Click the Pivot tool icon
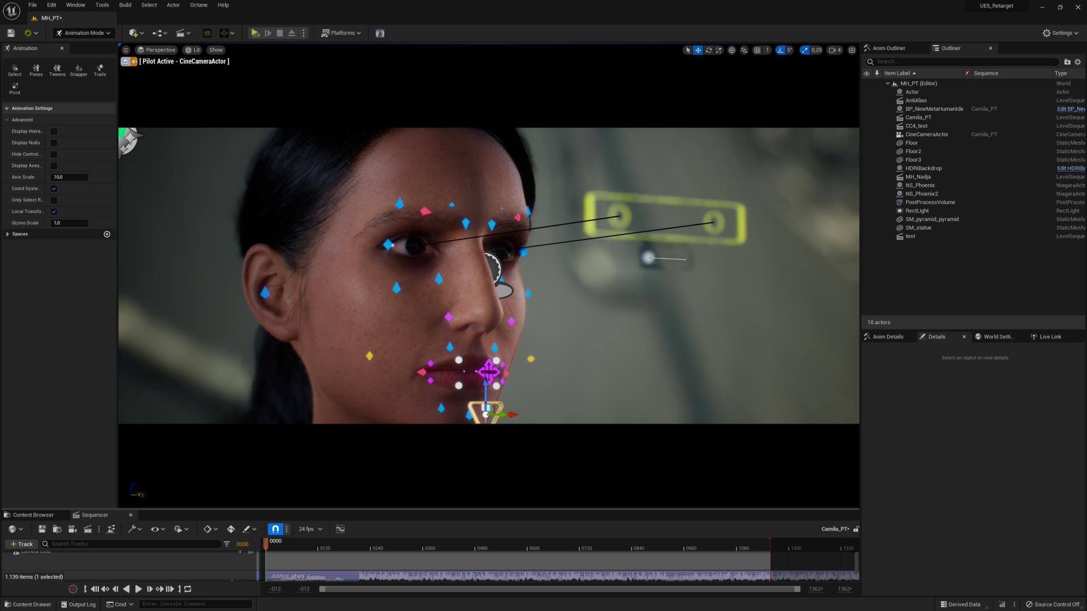The height and width of the screenshot is (611, 1087). [15, 89]
